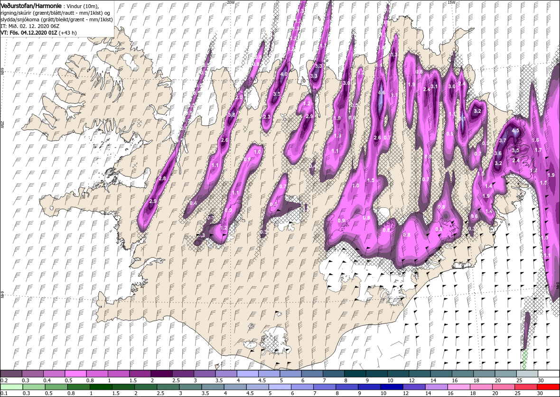Select upper legend's light gray swatch at 25

pos(528,373)
